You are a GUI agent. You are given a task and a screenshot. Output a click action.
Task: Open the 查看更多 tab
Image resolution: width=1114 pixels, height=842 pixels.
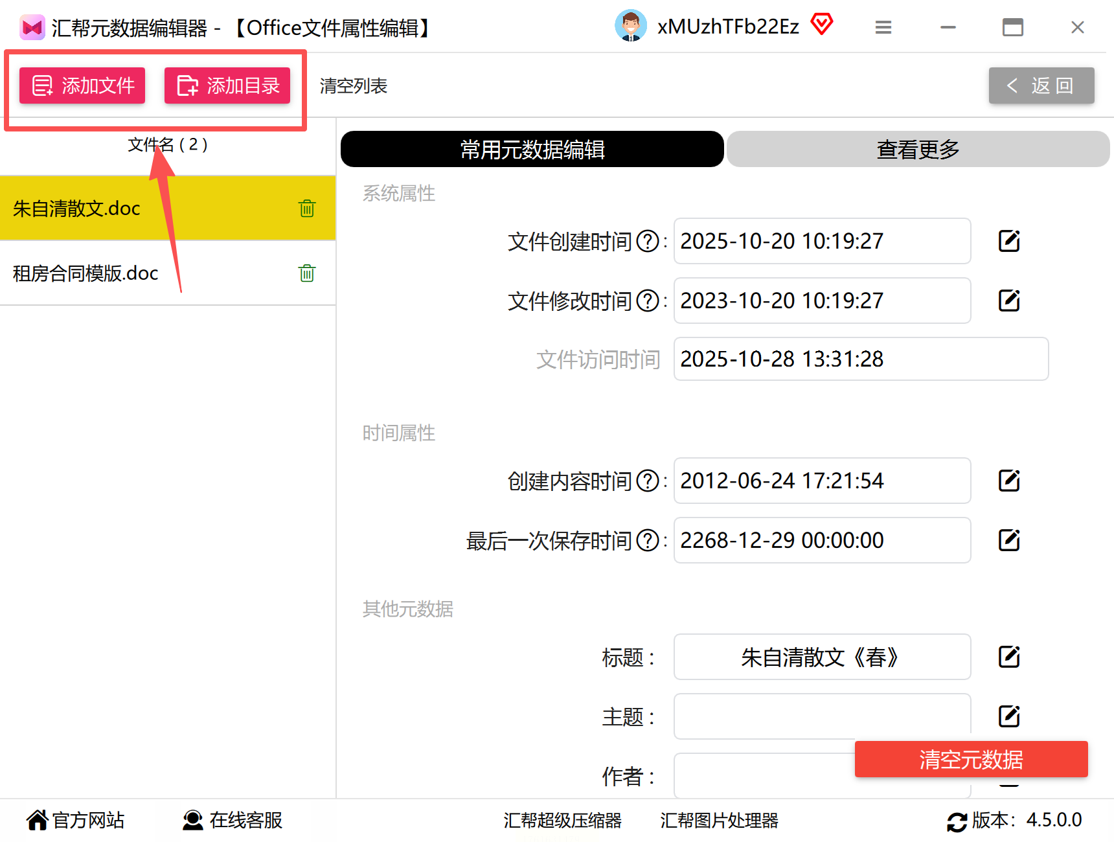[x=918, y=149]
